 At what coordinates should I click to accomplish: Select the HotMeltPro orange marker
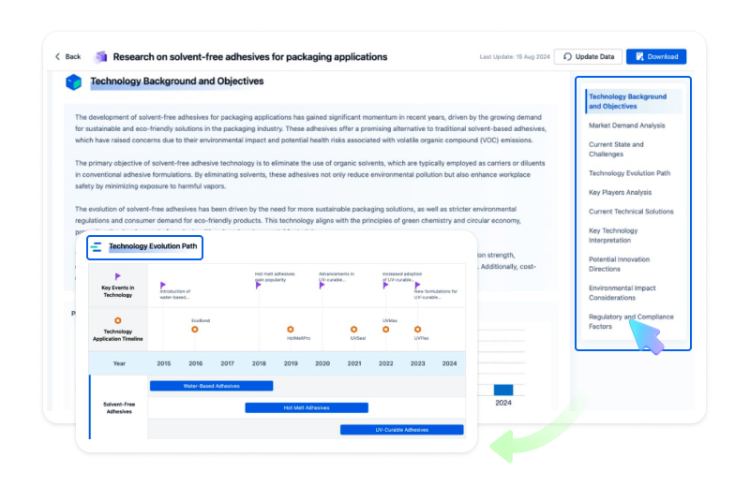291,329
